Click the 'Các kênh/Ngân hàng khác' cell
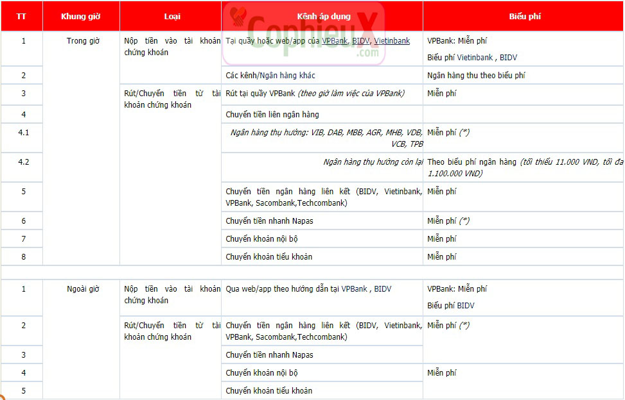Viewport: 625px width, 400px height. (270, 76)
